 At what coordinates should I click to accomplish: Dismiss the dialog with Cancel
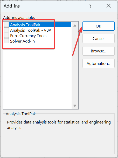point(99,38)
